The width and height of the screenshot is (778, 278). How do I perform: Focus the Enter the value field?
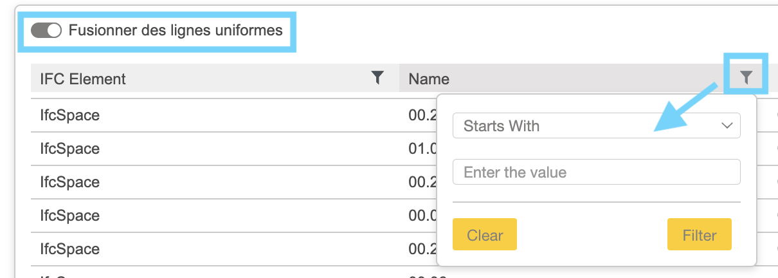pyautogui.click(x=597, y=172)
